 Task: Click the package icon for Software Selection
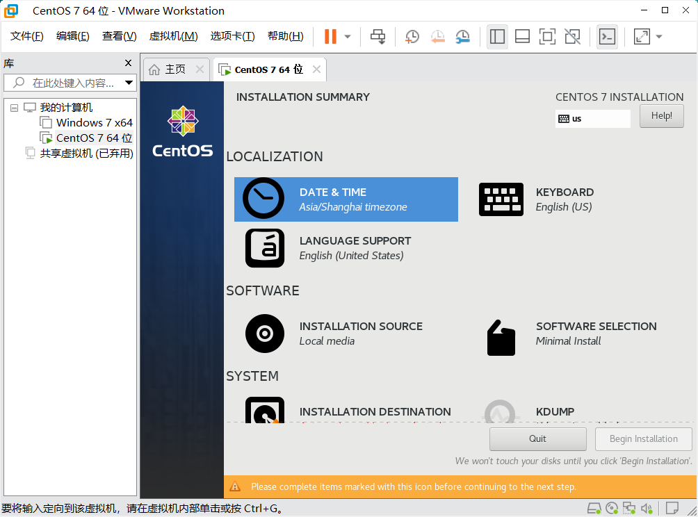501,338
